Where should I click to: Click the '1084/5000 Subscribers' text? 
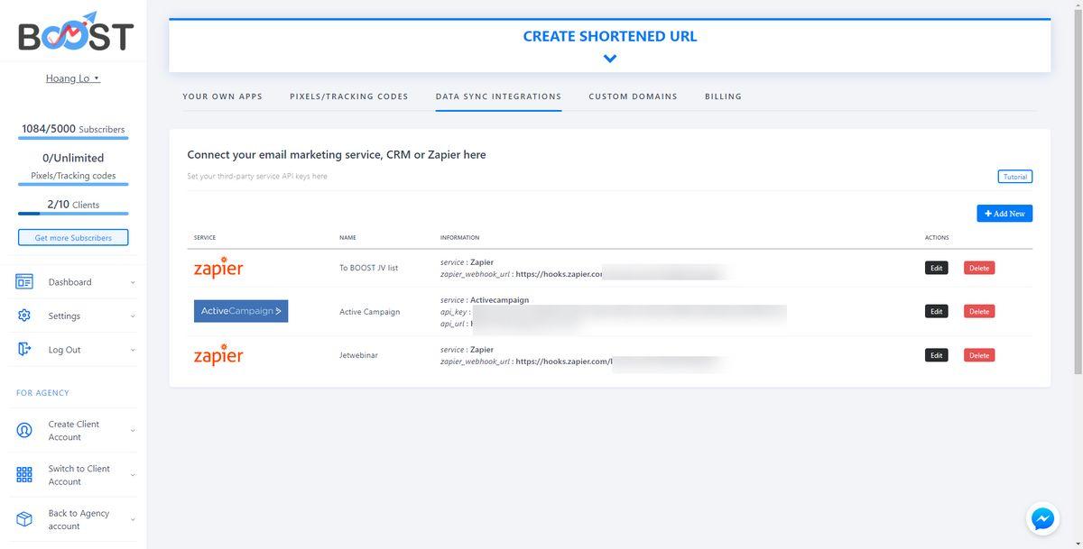coord(73,129)
